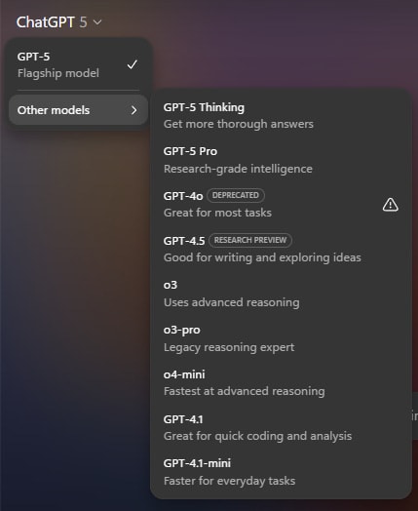Select the deprecated GPT-4o model
This screenshot has width=418, height=511.
[281, 205]
